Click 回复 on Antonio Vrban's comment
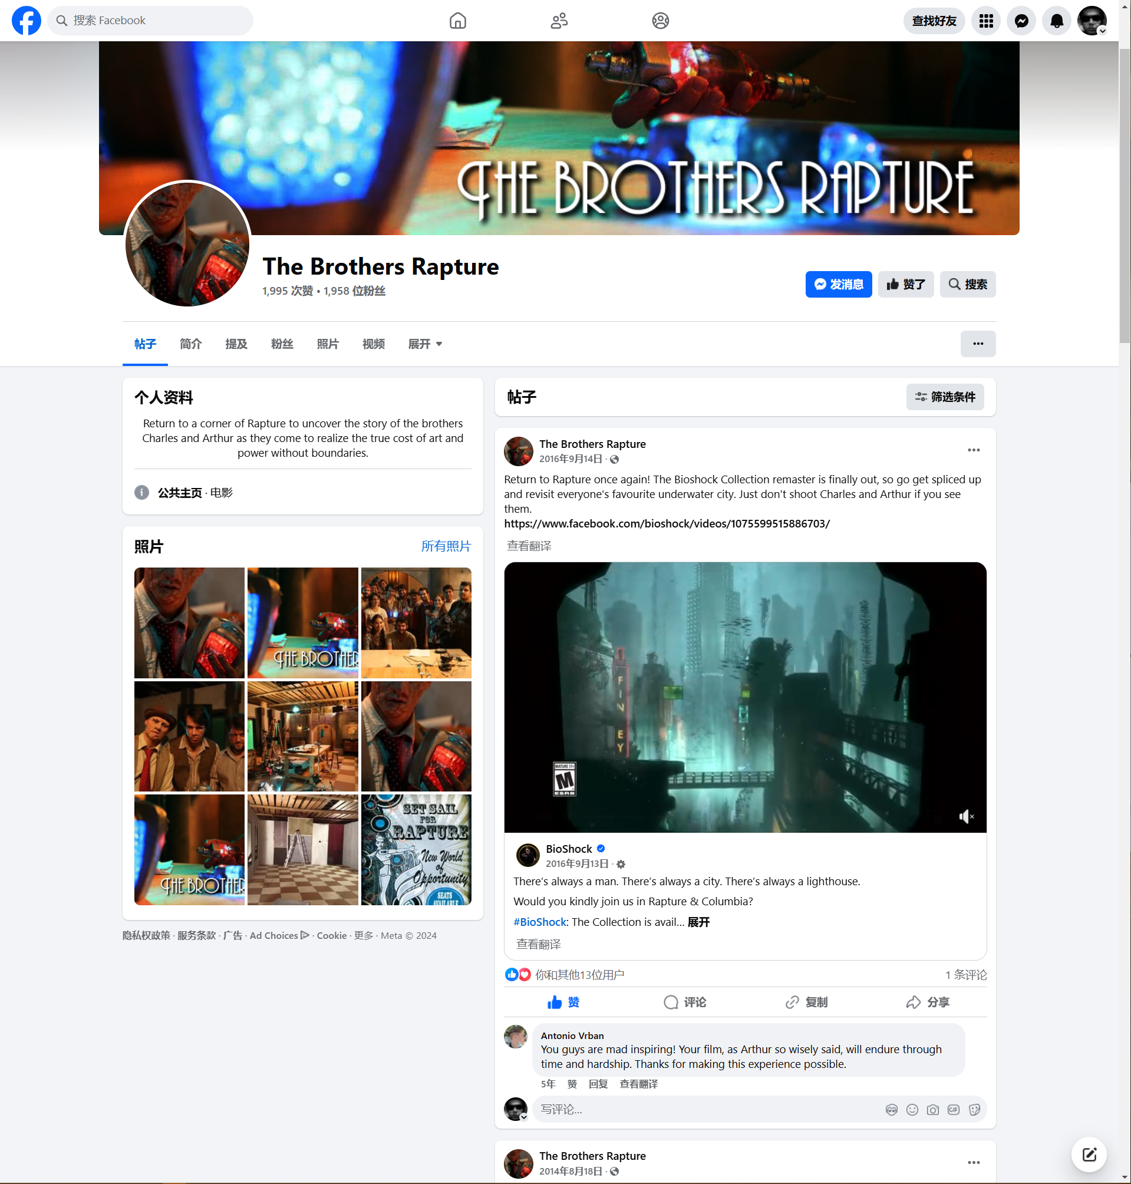 [x=598, y=1084]
